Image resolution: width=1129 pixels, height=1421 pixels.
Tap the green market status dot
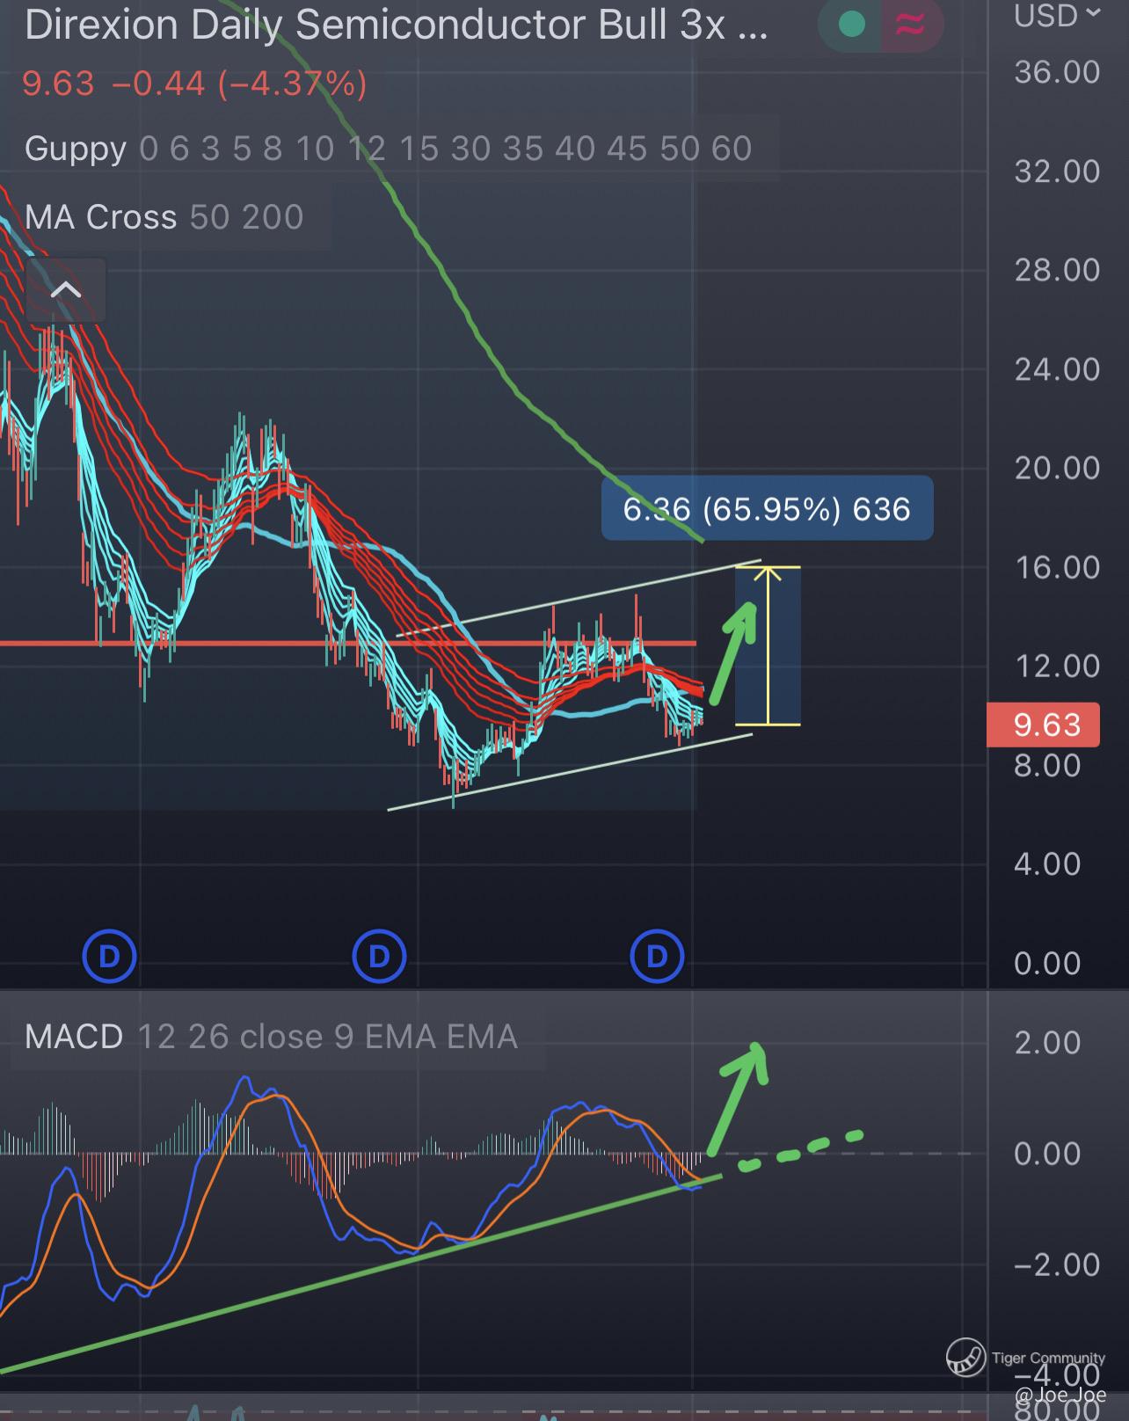pyautogui.click(x=851, y=25)
